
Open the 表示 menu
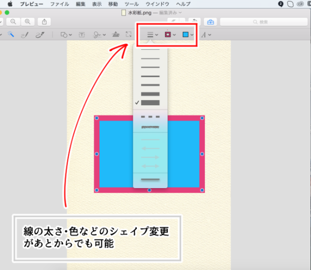(97, 4)
